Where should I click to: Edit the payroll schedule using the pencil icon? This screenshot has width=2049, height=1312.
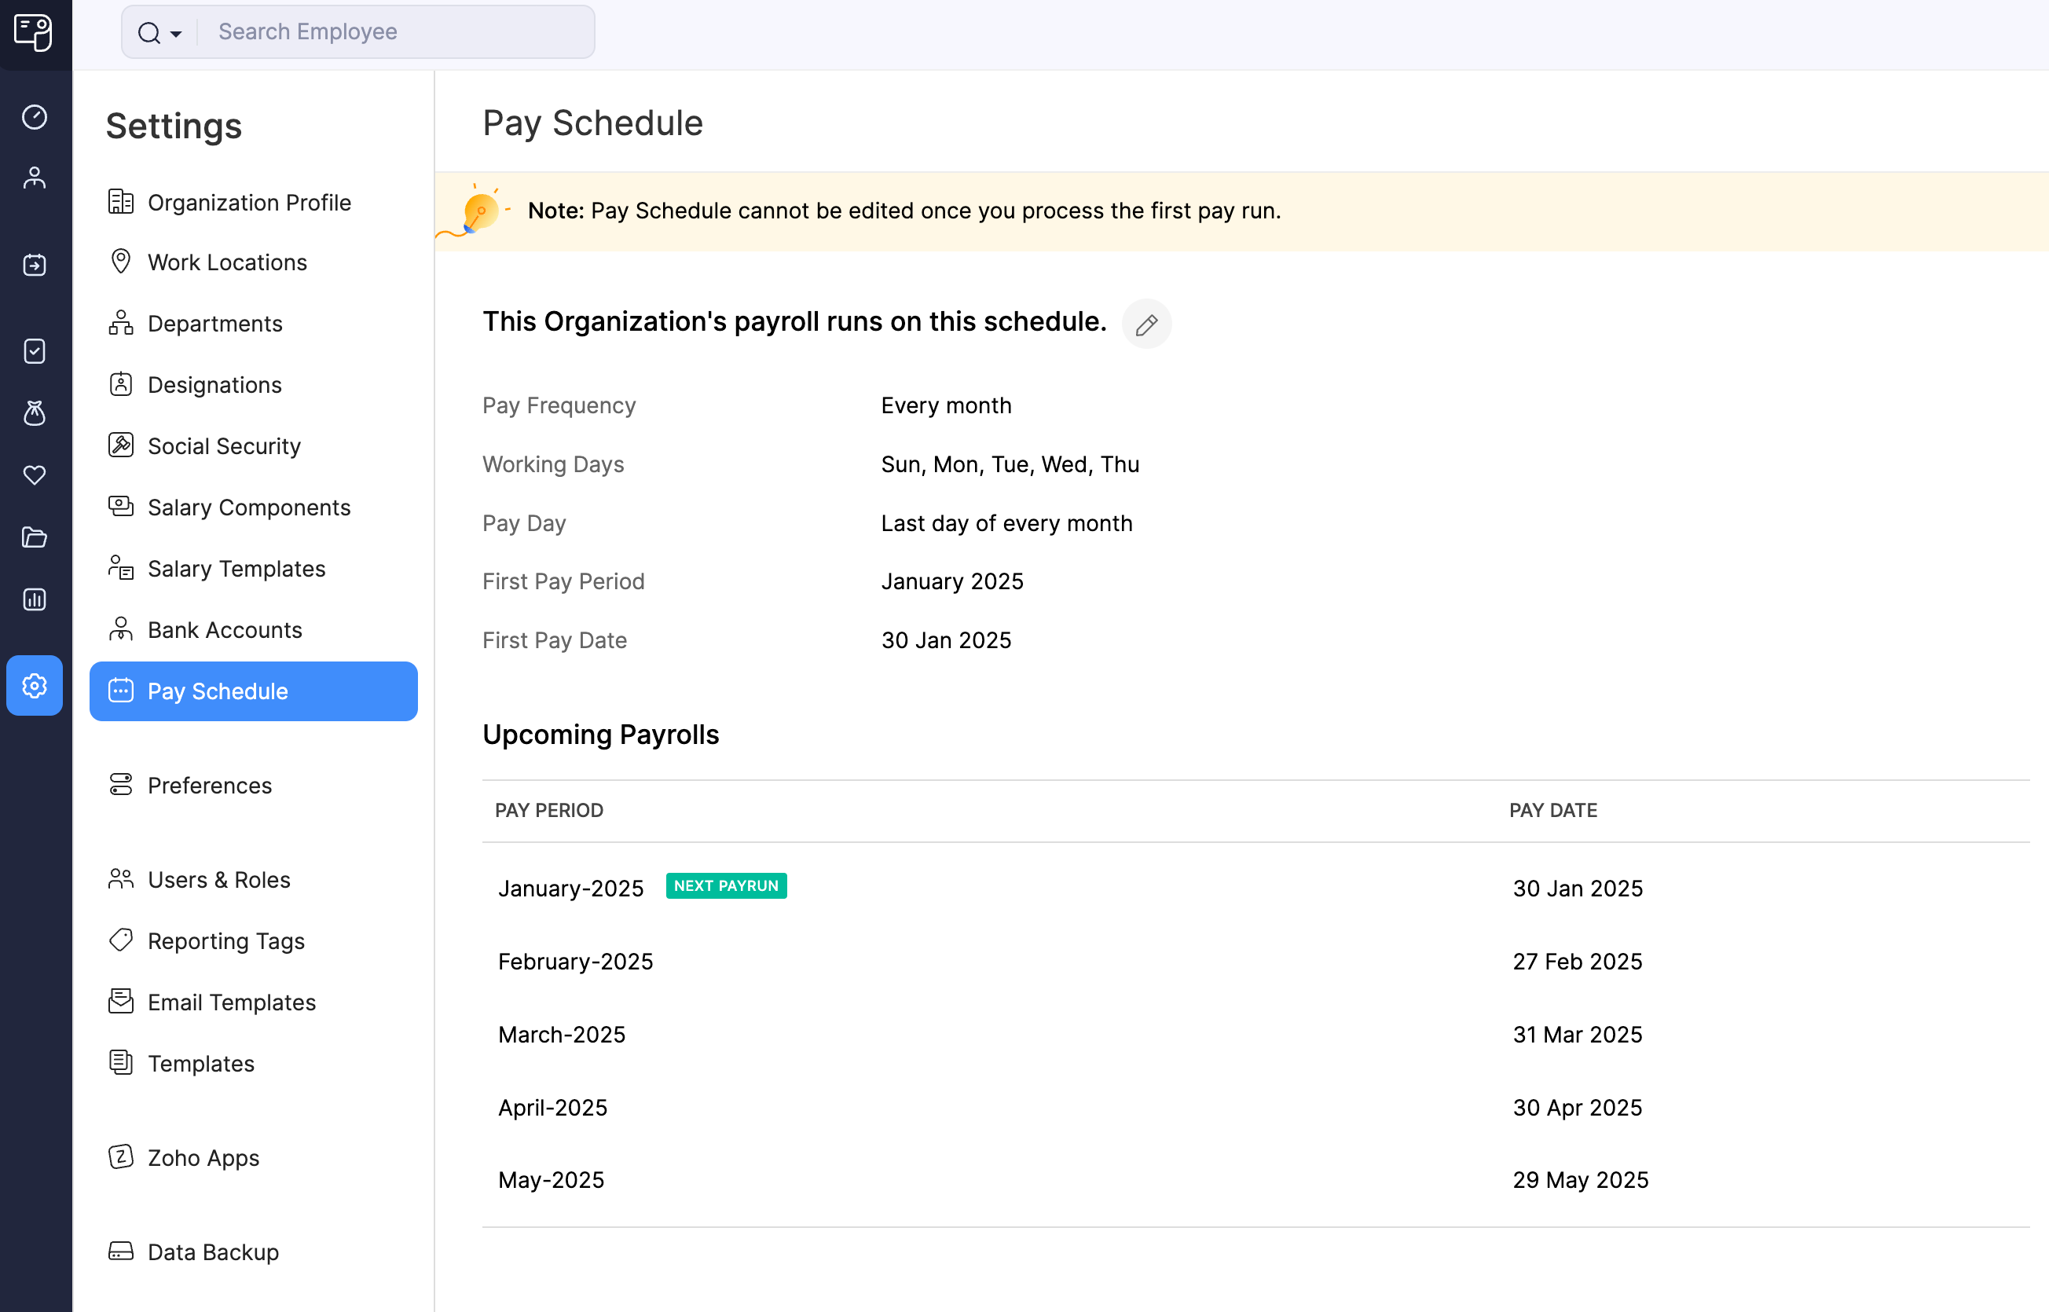click(x=1146, y=324)
